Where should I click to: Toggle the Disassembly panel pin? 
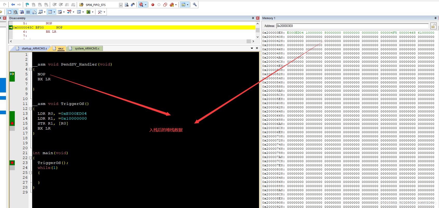pyautogui.click(x=253, y=18)
